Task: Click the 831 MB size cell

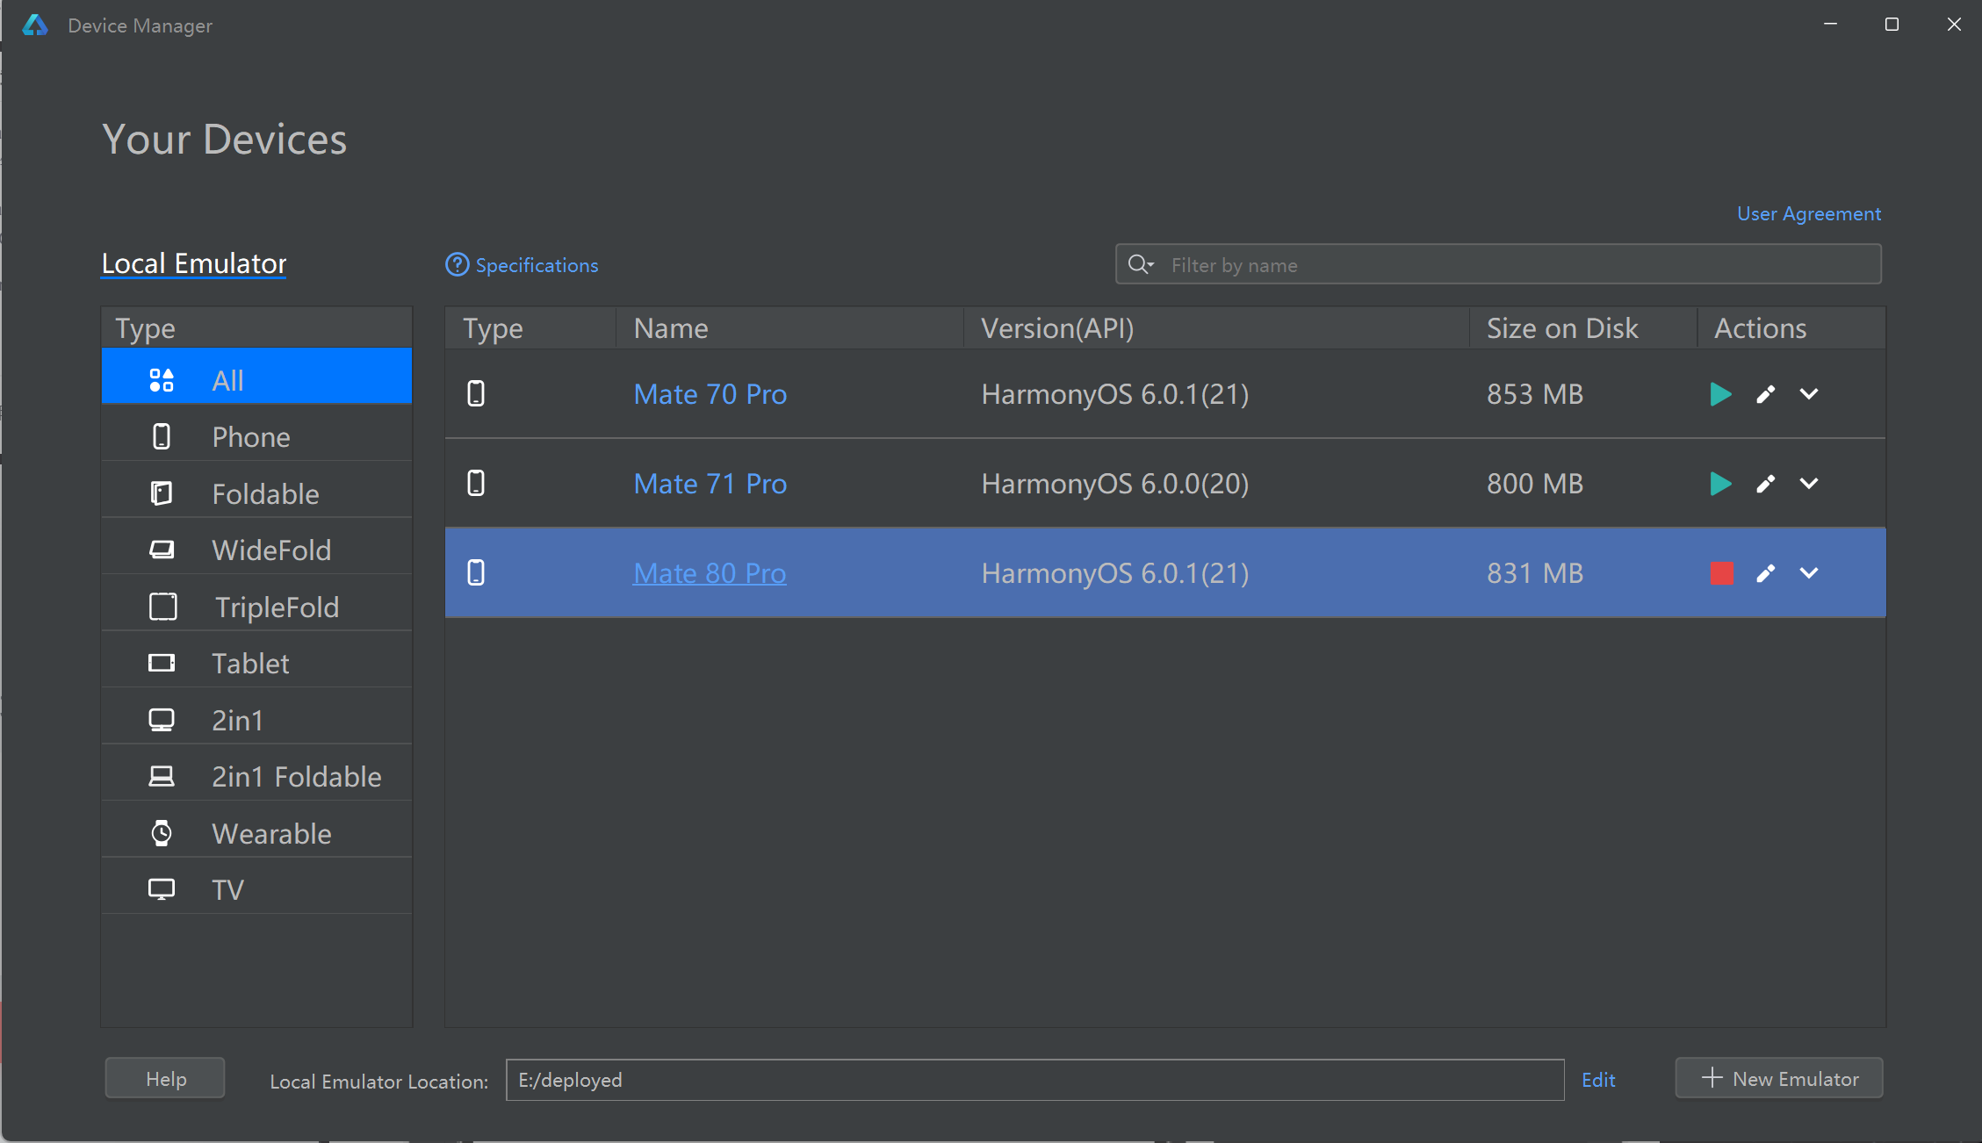Action: 1535,573
